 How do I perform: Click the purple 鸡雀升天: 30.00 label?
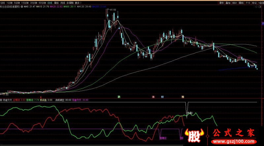80,100
